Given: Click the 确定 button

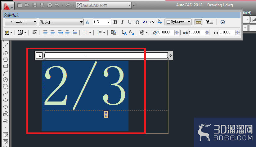Looking at the screenshot, I should [x=209, y=22].
